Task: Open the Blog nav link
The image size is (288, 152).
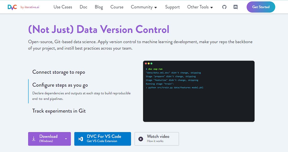Action: point(99,7)
